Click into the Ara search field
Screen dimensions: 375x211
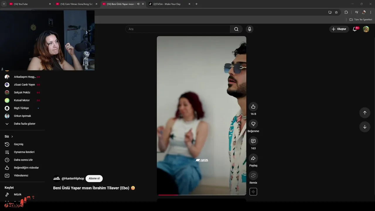[x=178, y=29]
